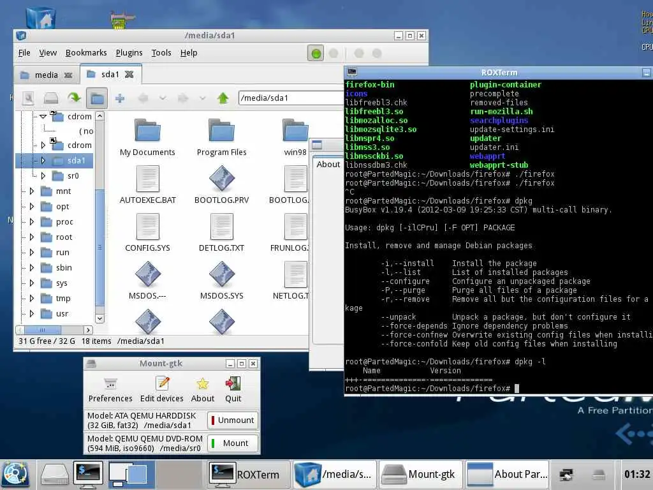Open the back history dropdown arrow

point(163,98)
